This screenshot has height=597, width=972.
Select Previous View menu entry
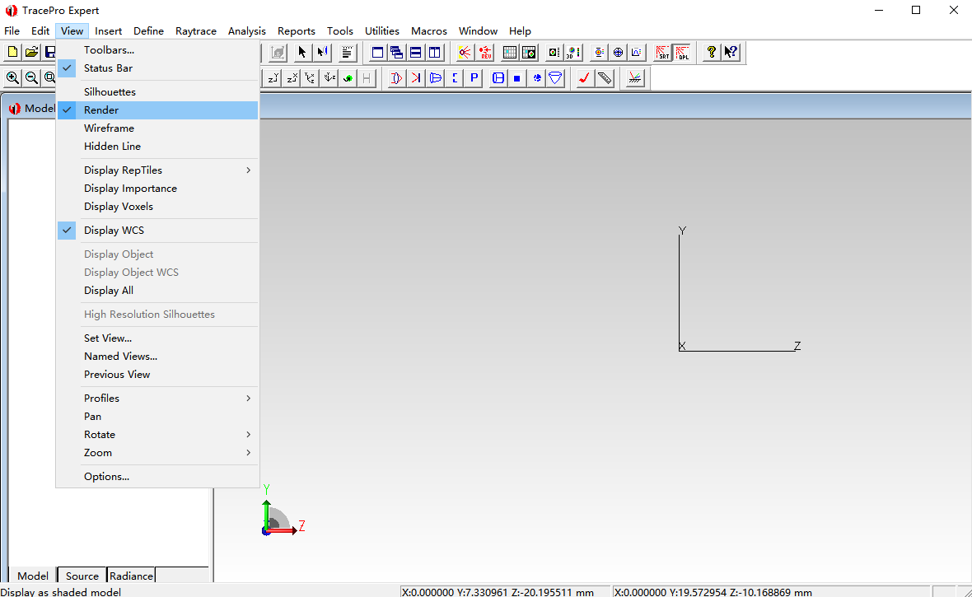point(157,375)
